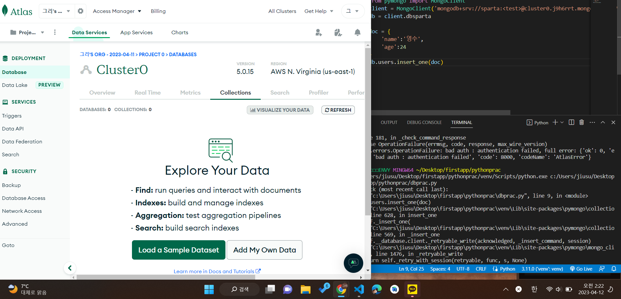
Task: Click Ln 9, Col 25 in status bar
Action: [411, 269]
